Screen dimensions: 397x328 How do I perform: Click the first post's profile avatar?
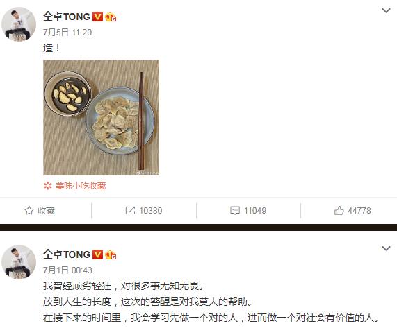click(x=19, y=24)
